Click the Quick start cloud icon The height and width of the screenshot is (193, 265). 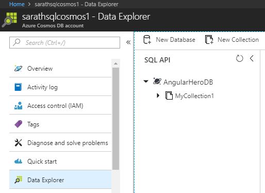(x=18, y=161)
